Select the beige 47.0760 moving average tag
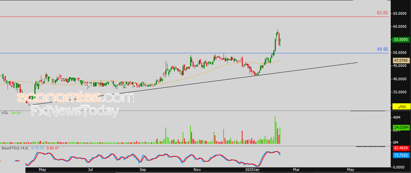411x173 pixels. 401,60
